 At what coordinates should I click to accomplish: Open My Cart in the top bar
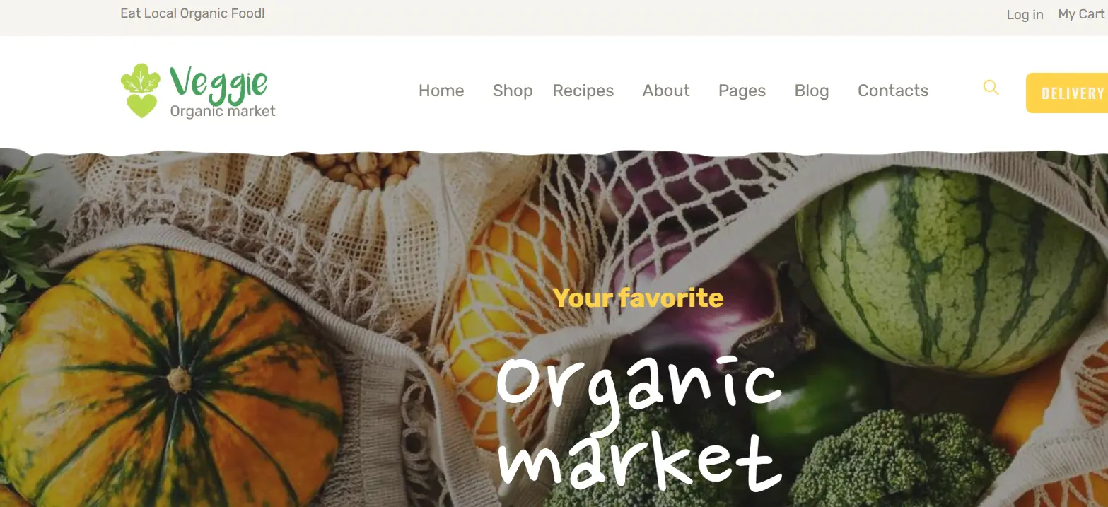coord(1081,14)
